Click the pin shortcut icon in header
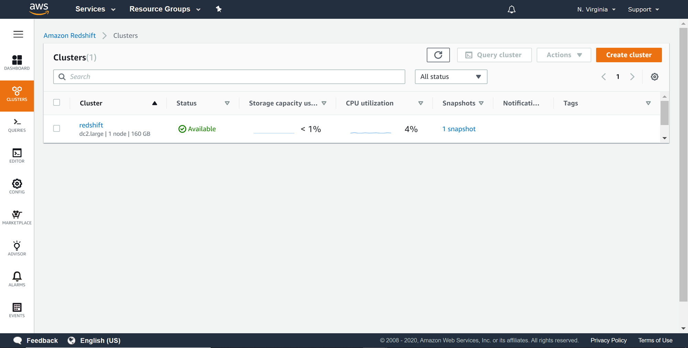This screenshot has height=348, width=688. [x=219, y=9]
